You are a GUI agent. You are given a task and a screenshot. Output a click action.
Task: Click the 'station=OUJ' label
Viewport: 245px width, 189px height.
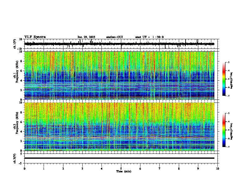tap(114, 37)
